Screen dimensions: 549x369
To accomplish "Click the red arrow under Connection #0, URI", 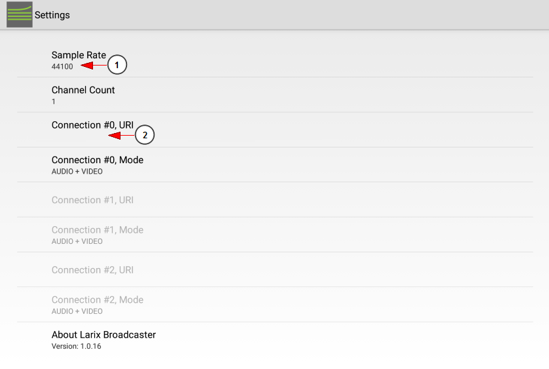I will 121,135.
